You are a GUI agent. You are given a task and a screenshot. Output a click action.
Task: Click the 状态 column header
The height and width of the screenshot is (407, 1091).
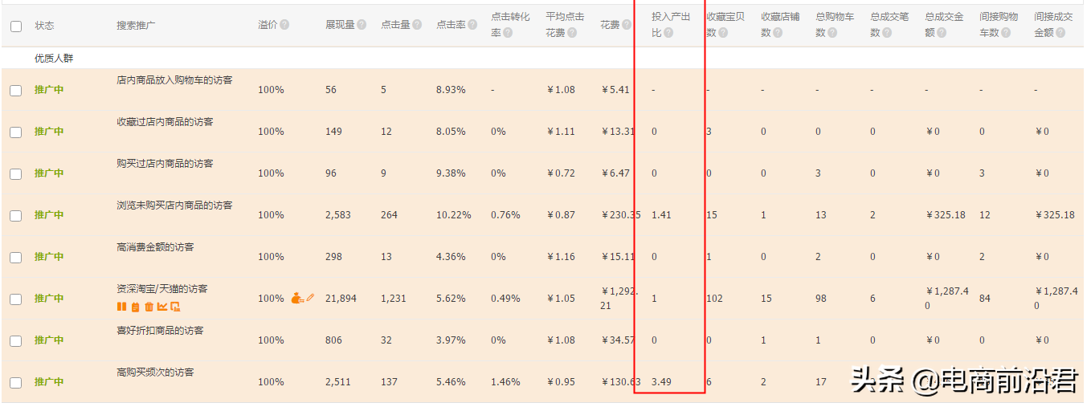point(44,25)
